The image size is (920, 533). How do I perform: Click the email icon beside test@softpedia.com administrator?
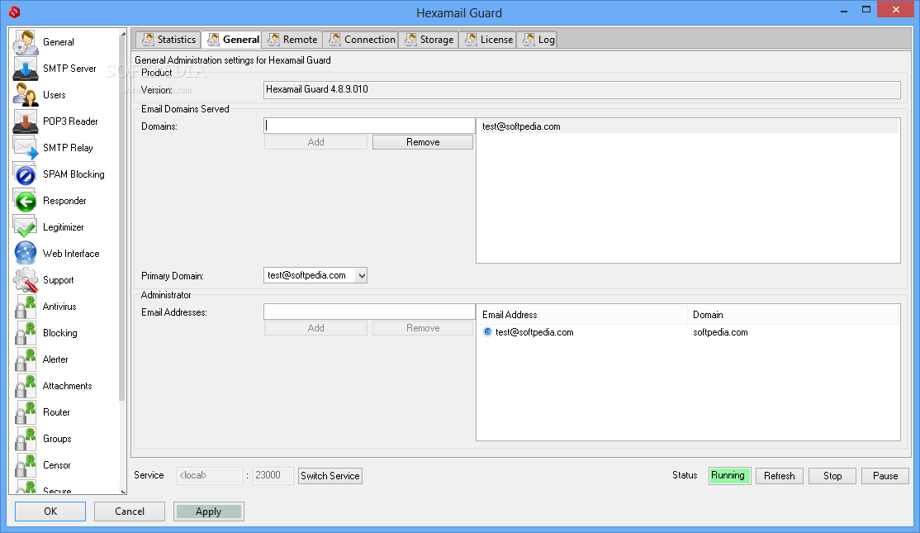(487, 331)
